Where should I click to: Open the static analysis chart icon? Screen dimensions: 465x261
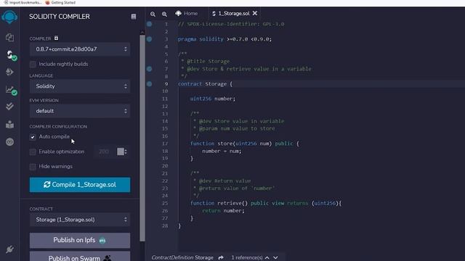pos(11,90)
